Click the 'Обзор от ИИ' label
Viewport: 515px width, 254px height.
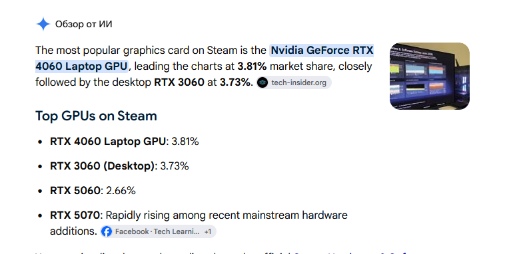pos(84,24)
